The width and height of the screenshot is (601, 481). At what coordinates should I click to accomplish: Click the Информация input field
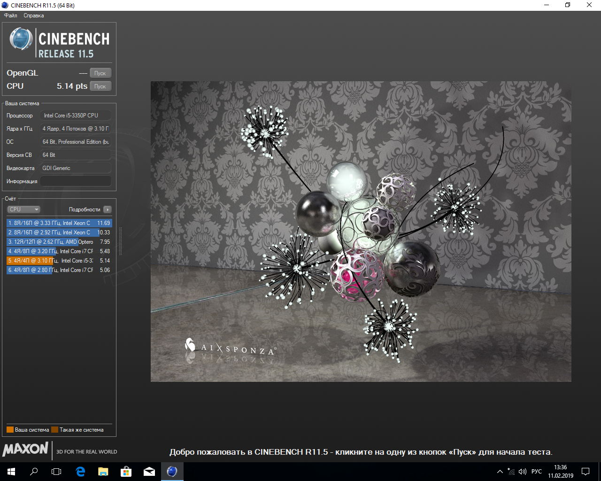[76, 181]
